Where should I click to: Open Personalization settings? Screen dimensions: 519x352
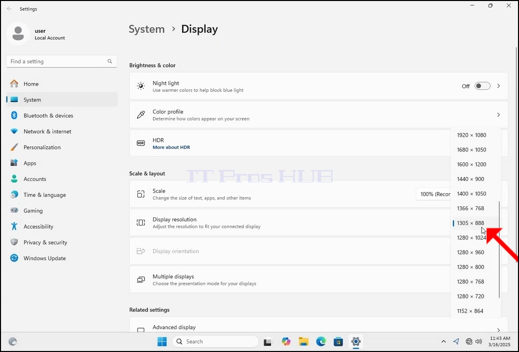pos(62,147)
